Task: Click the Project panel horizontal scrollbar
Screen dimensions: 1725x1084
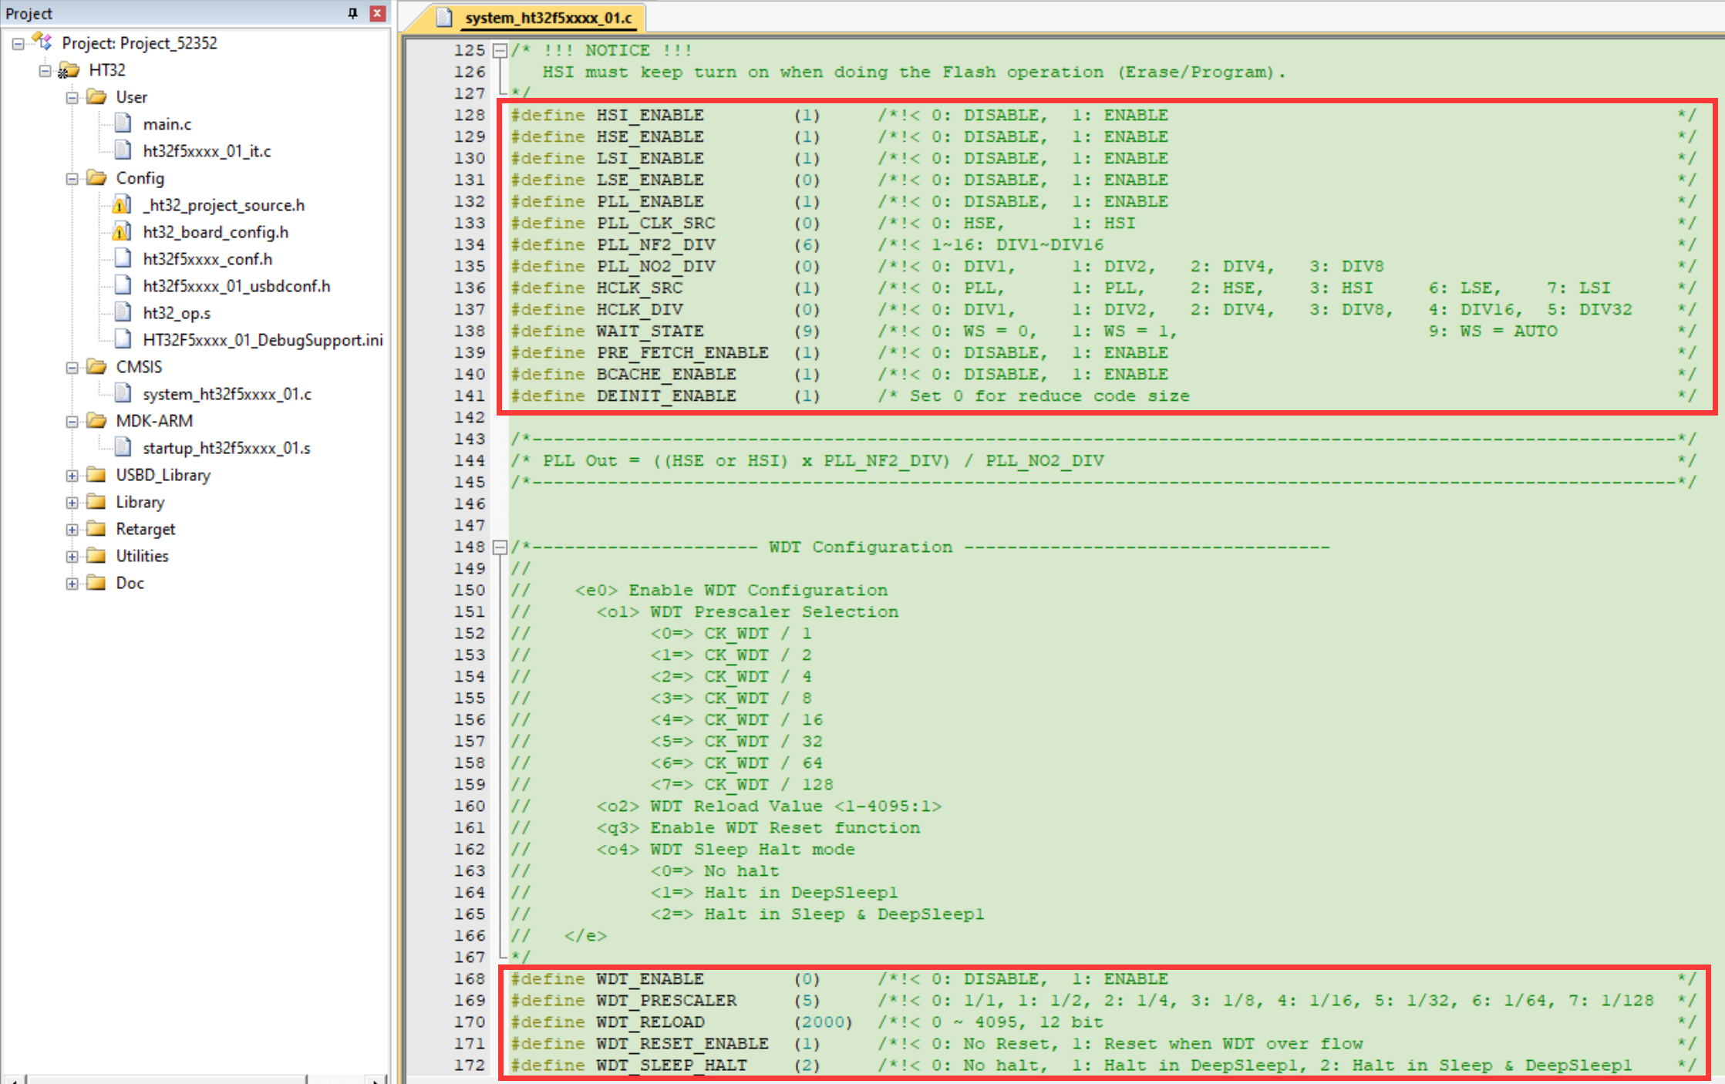Action: point(166,1079)
